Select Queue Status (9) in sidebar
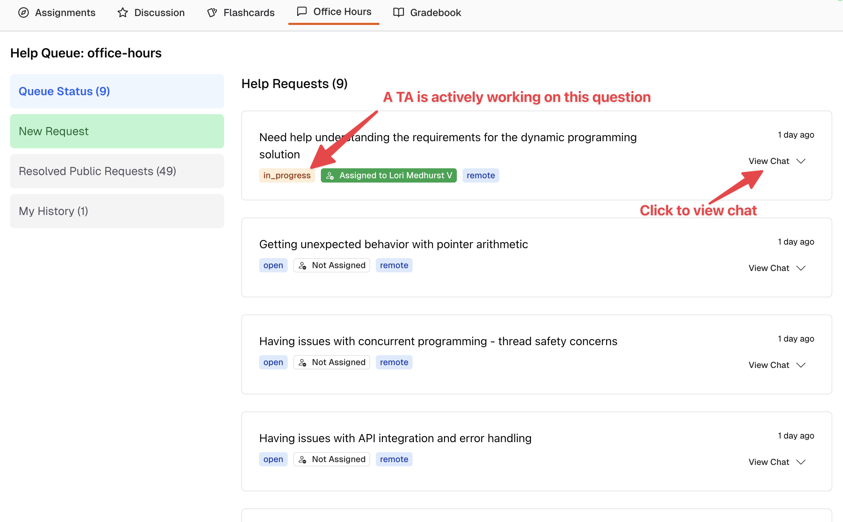 [x=117, y=91]
